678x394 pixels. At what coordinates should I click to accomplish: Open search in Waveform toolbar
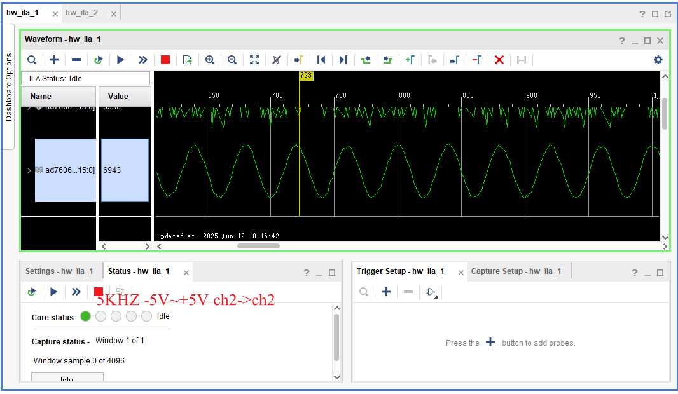pos(32,60)
